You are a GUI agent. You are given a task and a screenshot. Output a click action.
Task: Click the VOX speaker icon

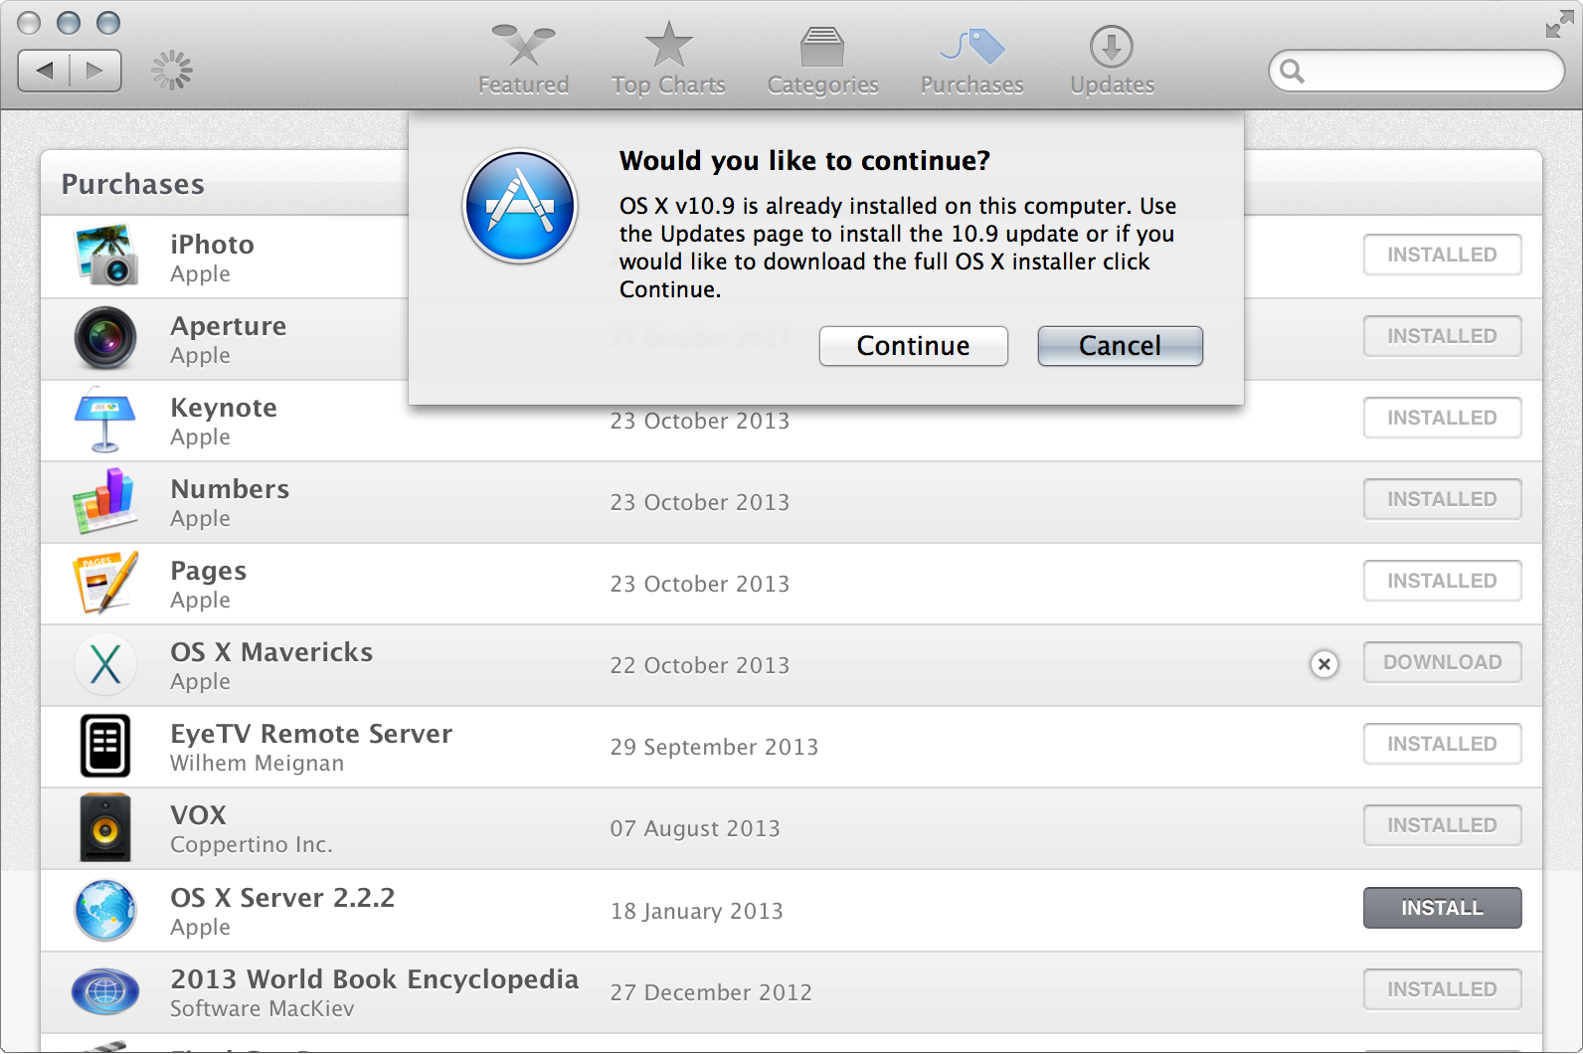[105, 827]
